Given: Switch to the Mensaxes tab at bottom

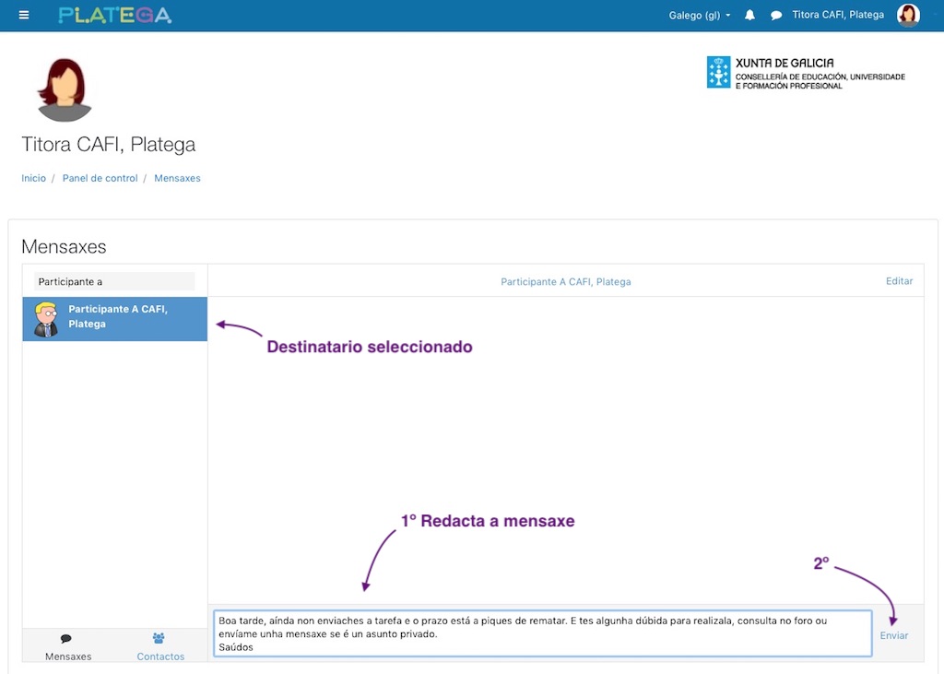Looking at the screenshot, I should (68, 647).
